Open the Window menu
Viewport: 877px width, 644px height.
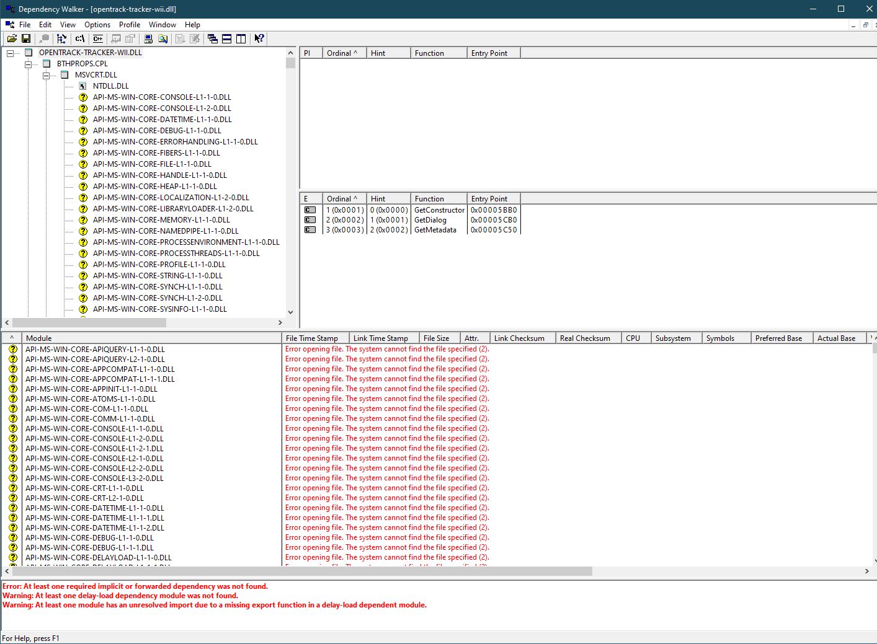(x=162, y=25)
